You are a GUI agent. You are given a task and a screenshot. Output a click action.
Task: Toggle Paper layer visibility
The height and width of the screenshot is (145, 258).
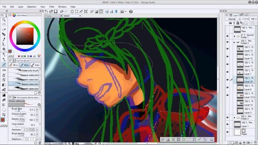(x=227, y=132)
